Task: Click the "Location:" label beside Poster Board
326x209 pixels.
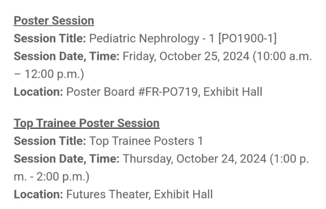Action: [x=38, y=92]
